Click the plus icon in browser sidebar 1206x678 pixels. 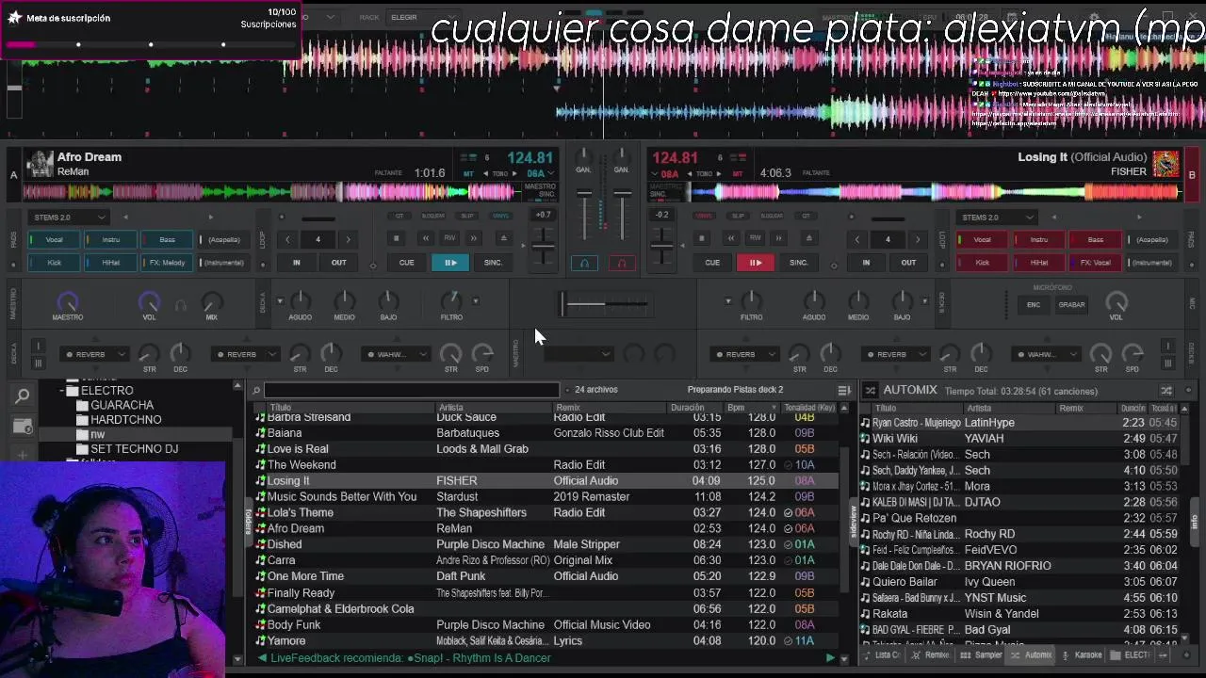pos(23,455)
